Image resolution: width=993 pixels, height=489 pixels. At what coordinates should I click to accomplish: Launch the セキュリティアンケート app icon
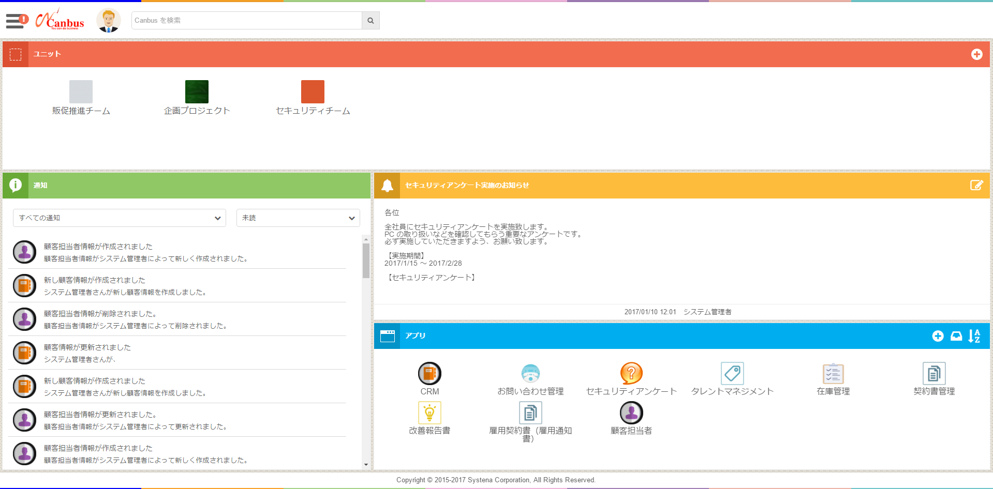click(x=631, y=373)
